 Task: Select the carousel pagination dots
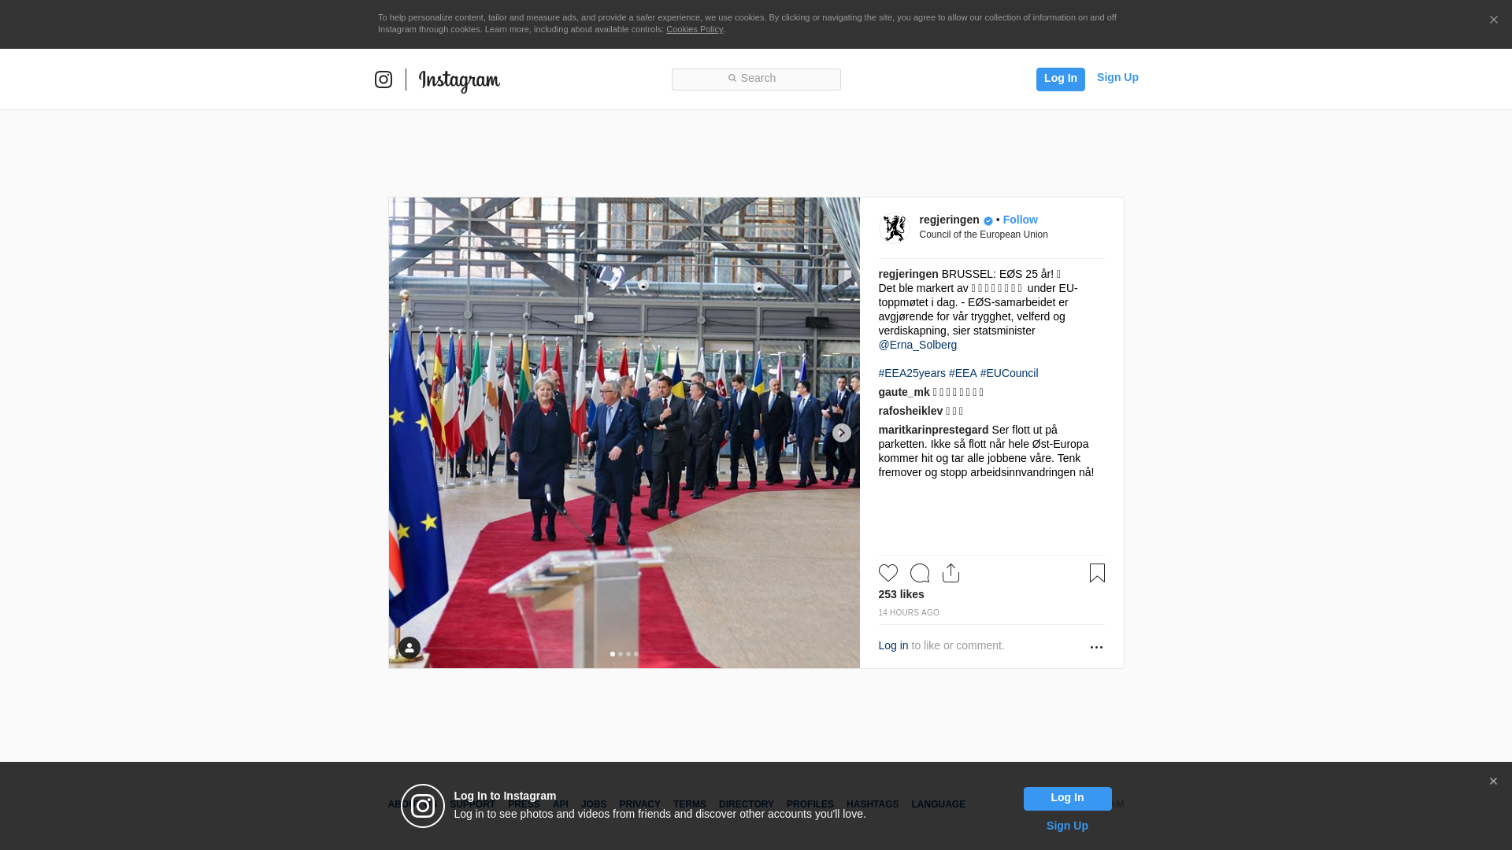coord(624,654)
